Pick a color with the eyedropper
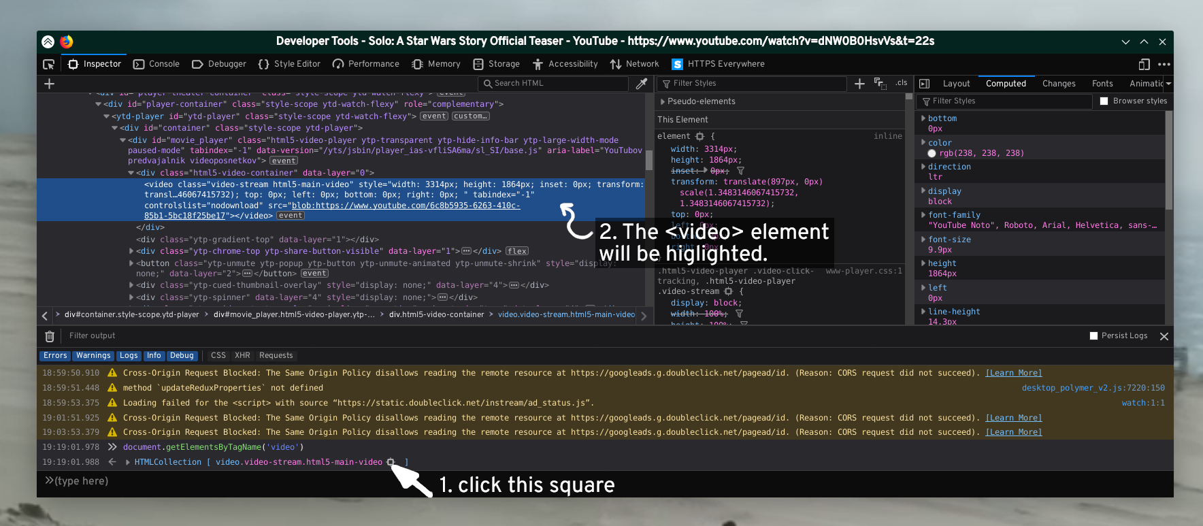 point(641,84)
